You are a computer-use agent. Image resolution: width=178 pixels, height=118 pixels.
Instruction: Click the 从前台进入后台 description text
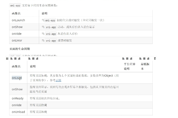[x=68, y=34]
